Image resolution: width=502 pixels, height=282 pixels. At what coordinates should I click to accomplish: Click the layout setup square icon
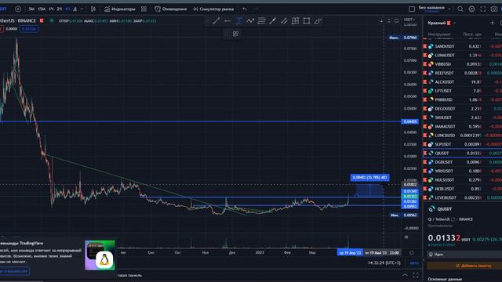click(x=412, y=9)
